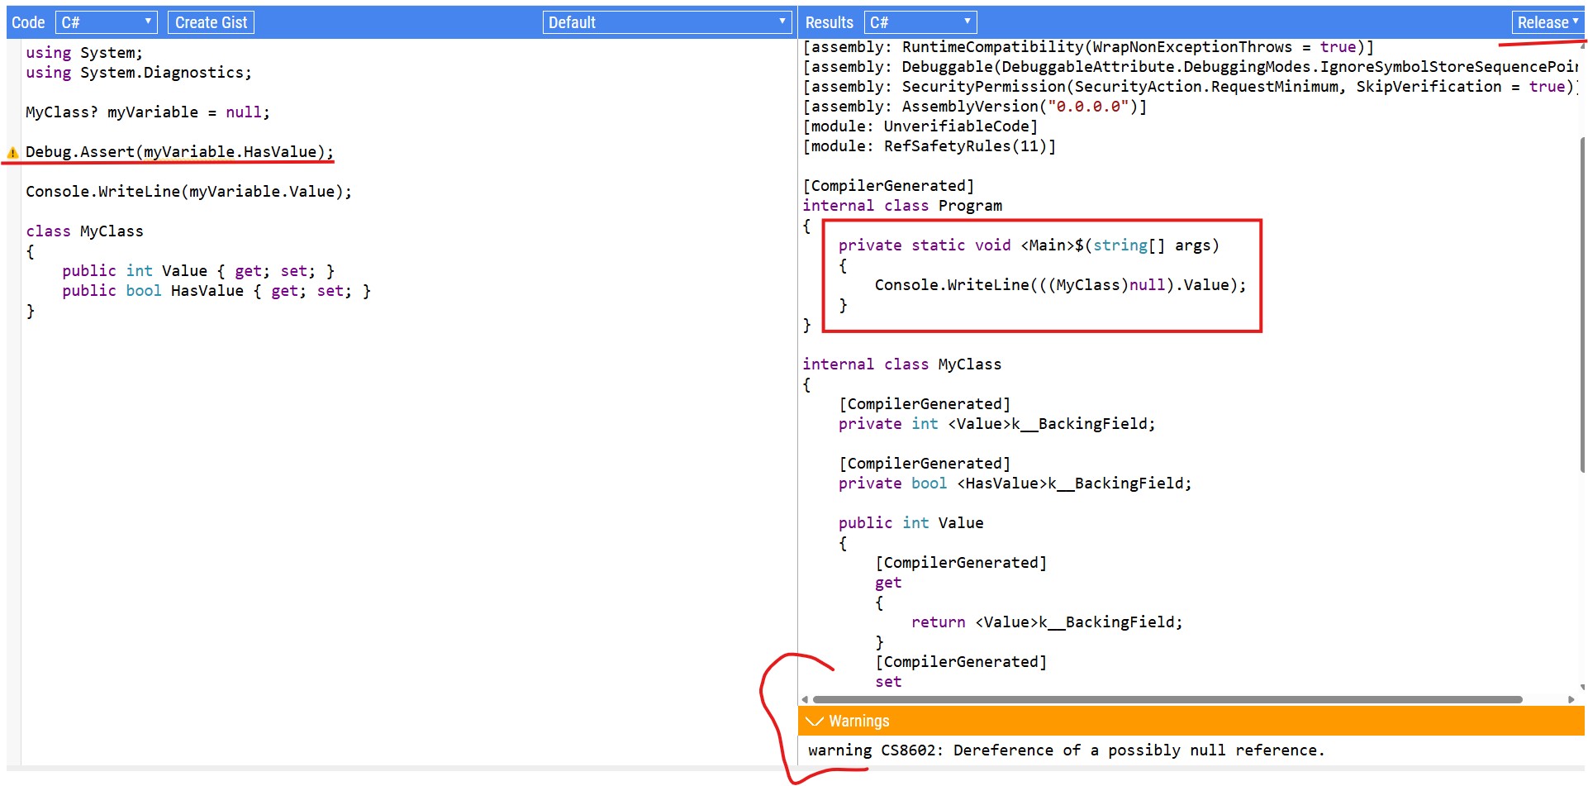Place cursor in Debug.Assert code line

pos(179,151)
